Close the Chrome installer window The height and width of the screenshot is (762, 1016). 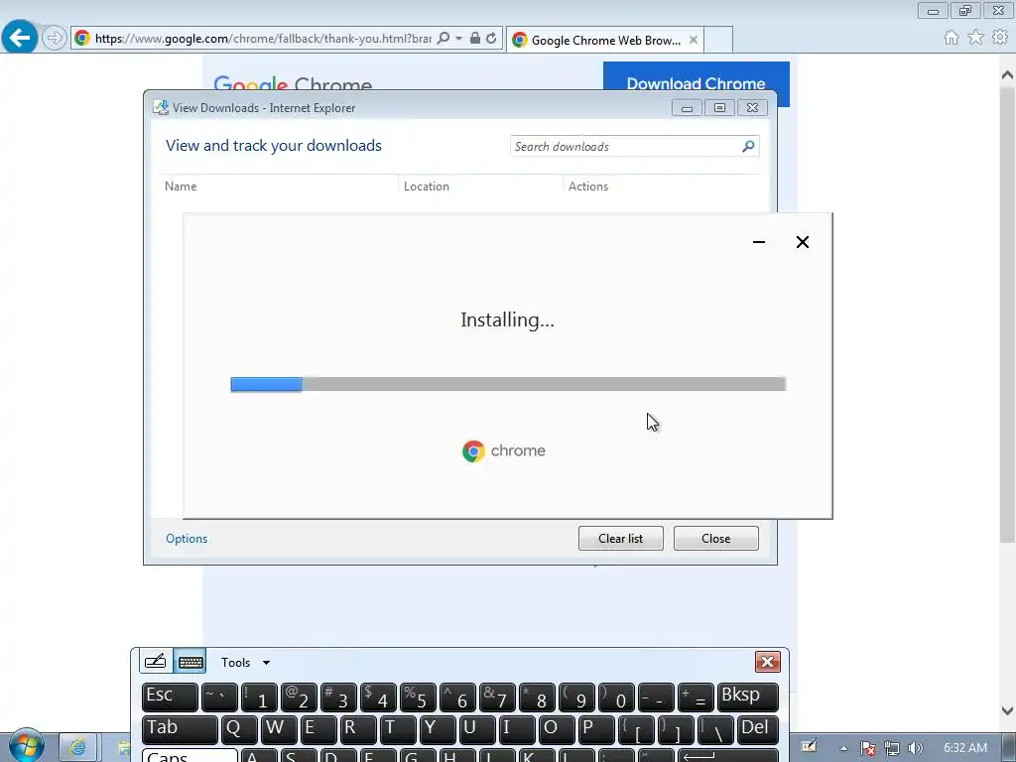click(802, 242)
